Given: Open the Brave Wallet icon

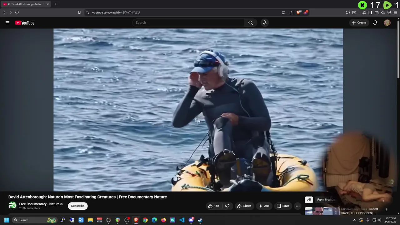Looking at the screenshot, I should click(377, 12).
